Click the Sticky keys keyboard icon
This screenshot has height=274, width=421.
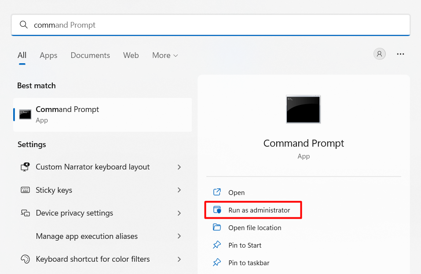point(25,190)
